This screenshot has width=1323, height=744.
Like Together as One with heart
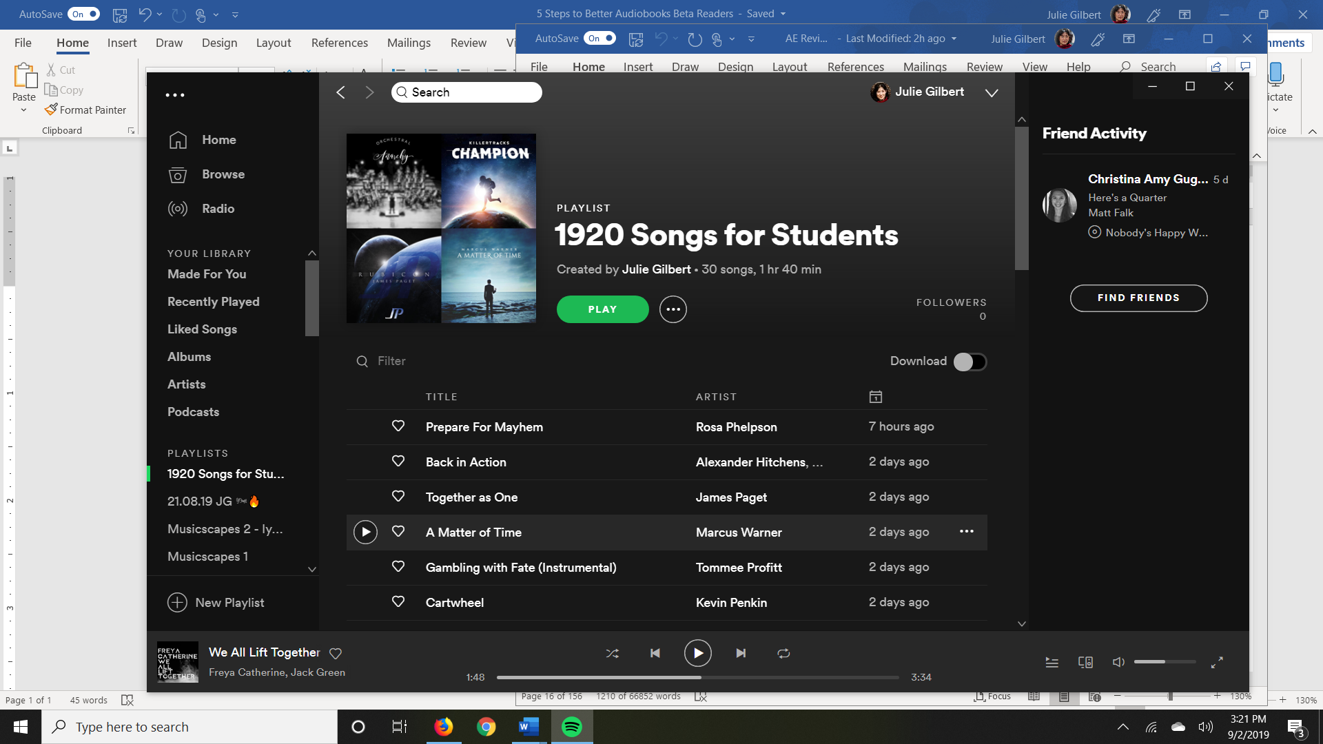pyautogui.click(x=398, y=497)
